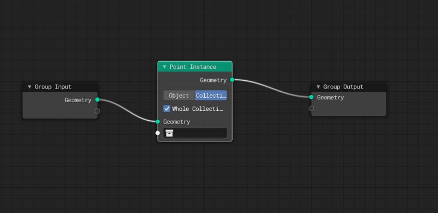Click the empty socket on Group Output
The width and height of the screenshot is (438, 213).
coord(311,108)
